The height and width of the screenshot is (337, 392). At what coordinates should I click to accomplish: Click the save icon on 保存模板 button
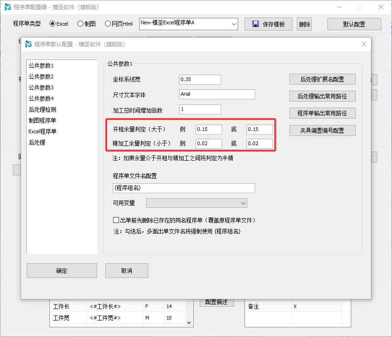[x=255, y=24]
